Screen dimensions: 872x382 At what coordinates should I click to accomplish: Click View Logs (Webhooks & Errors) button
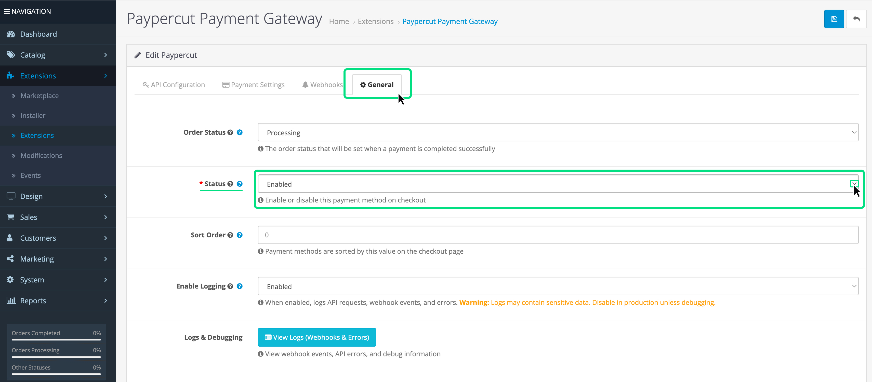click(x=317, y=337)
